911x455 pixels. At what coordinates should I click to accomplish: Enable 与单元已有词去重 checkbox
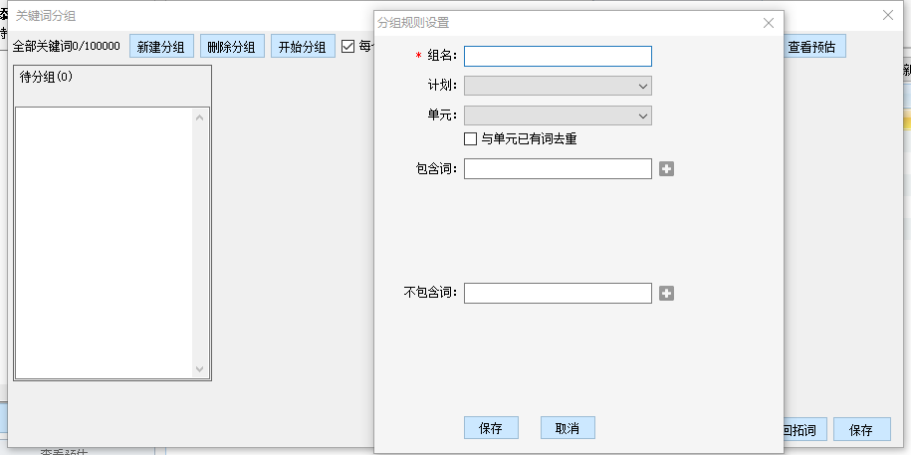[x=471, y=139]
